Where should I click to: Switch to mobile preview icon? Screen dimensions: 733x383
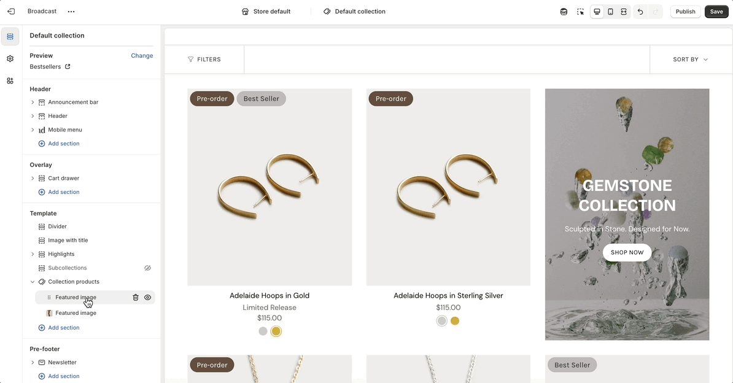coord(610,12)
